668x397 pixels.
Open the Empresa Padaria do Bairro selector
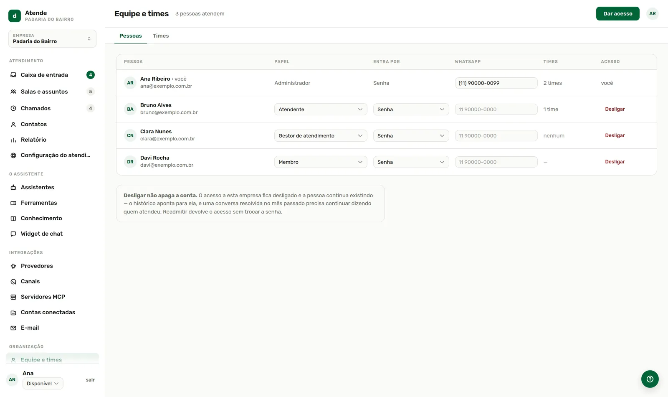(x=52, y=38)
